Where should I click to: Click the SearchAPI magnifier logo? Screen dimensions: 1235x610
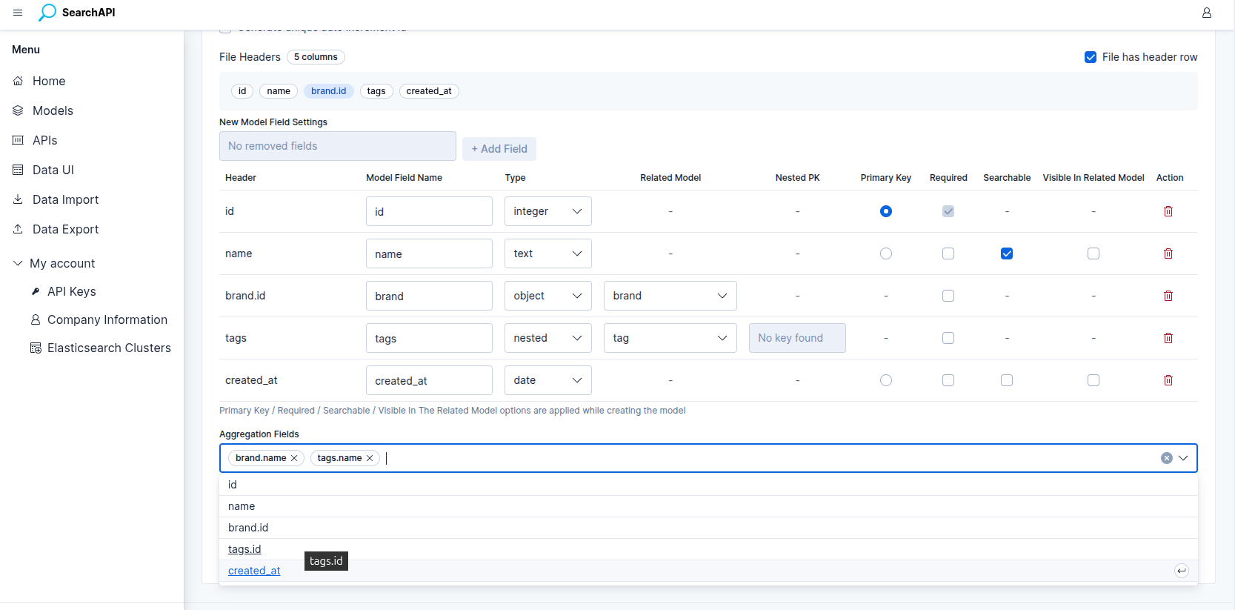(x=47, y=13)
